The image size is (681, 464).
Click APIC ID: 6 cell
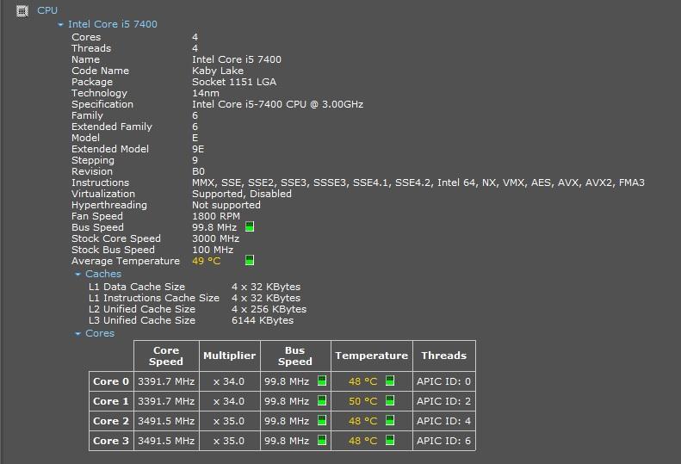[x=444, y=441]
